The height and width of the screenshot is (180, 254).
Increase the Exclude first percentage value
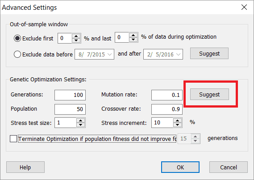(x=76, y=36)
